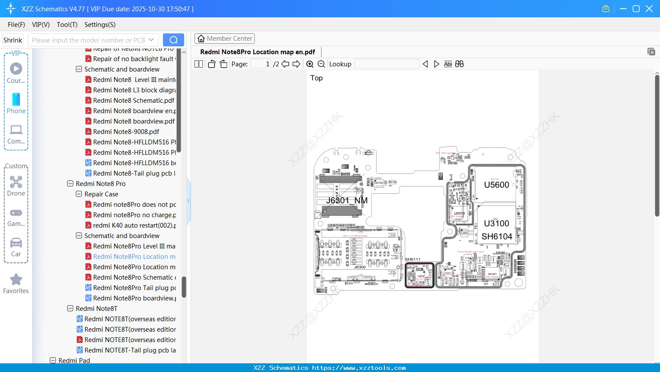Find previous lookup match

(425, 64)
